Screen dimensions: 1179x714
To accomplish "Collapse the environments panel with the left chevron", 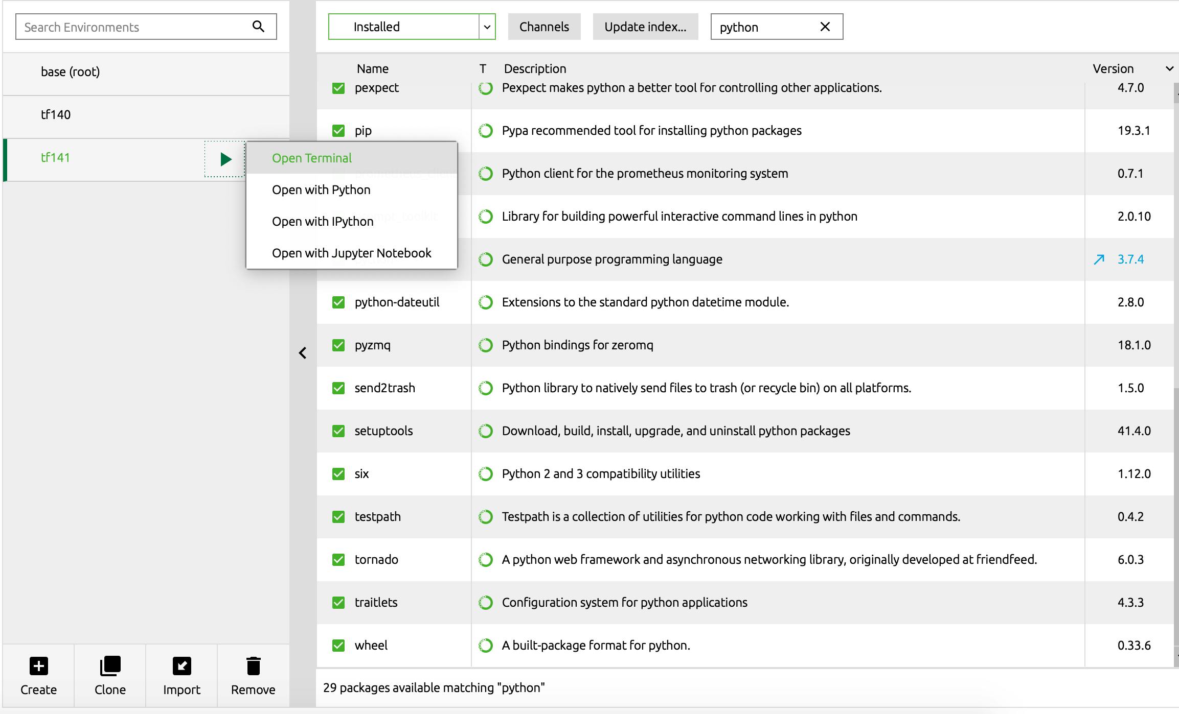I will [303, 353].
